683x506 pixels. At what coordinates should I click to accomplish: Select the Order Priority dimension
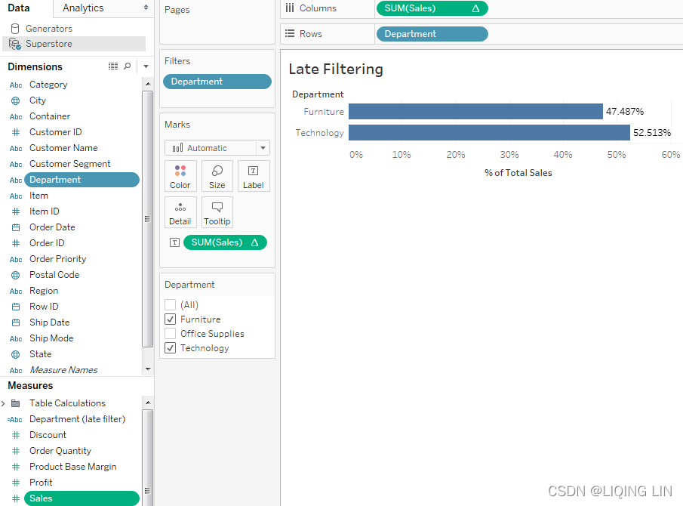coord(57,259)
